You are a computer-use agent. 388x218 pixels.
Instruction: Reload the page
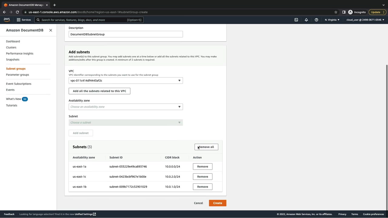tap(17, 12)
